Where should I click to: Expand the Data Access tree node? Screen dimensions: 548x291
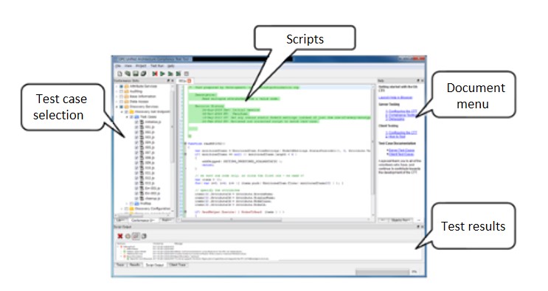(x=117, y=102)
